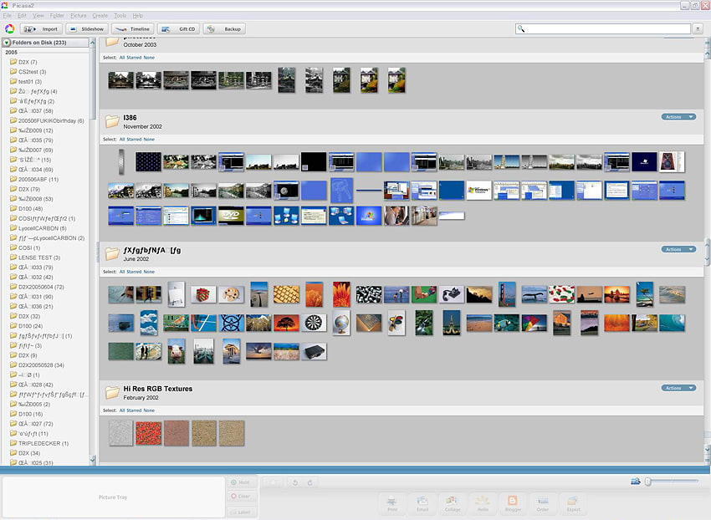Click Hello icon in bottom bar
Screen dimensions: 711x520
(483, 503)
